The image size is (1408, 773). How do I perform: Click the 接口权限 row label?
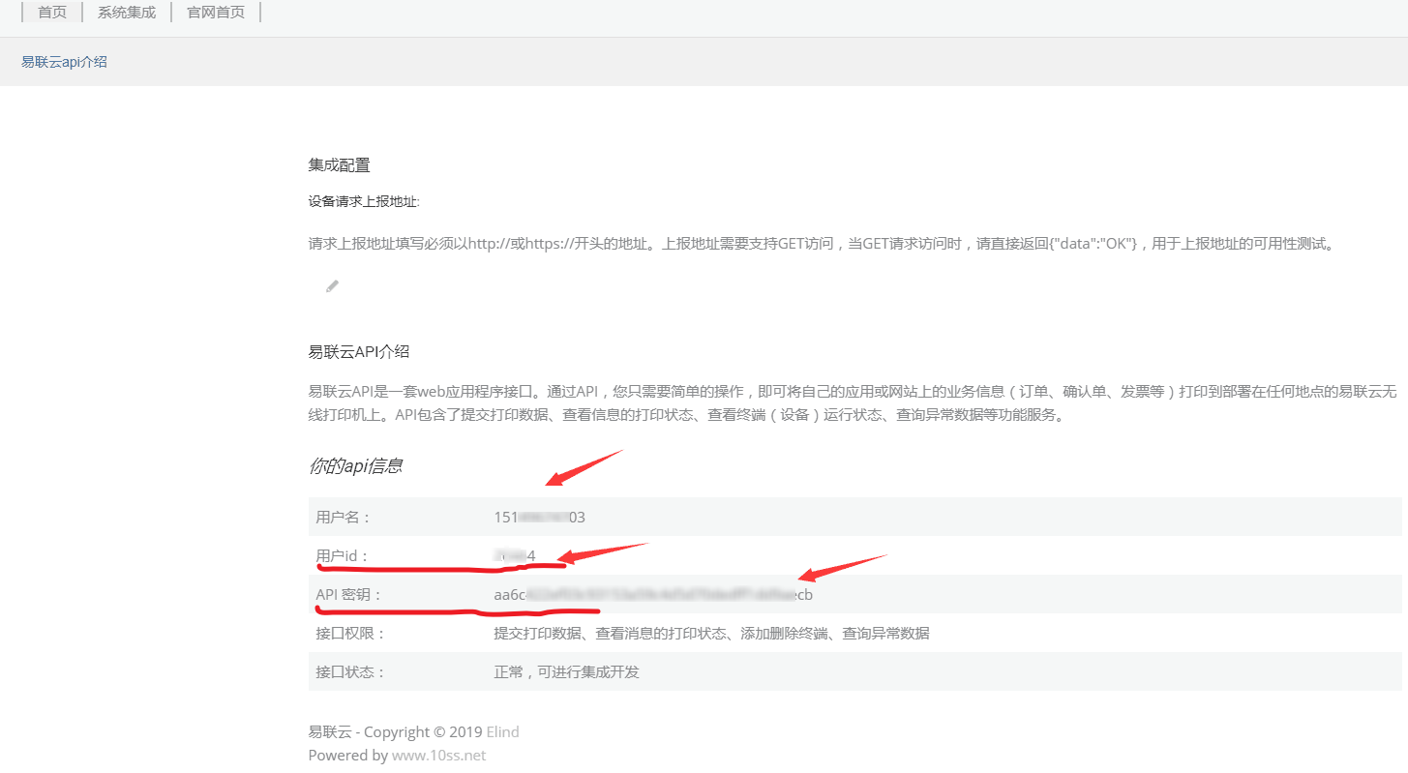point(350,634)
